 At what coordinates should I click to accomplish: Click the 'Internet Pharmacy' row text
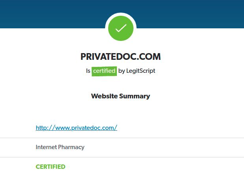(x=60, y=147)
